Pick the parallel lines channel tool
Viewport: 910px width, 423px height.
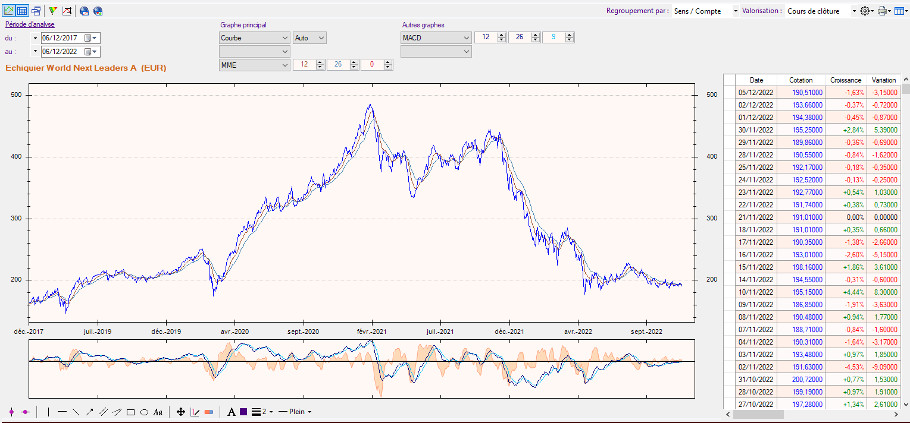103,412
